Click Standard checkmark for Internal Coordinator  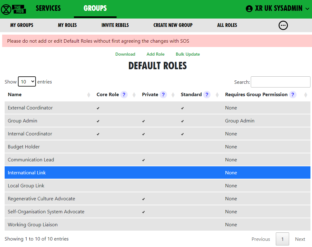coord(182,134)
